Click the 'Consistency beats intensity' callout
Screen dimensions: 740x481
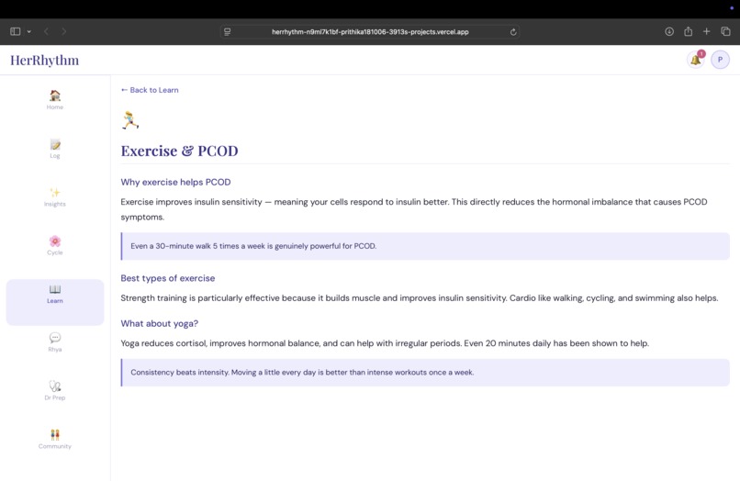click(x=425, y=373)
